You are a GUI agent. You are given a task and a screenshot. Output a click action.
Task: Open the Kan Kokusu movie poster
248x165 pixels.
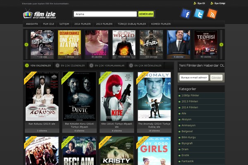coord(42,96)
